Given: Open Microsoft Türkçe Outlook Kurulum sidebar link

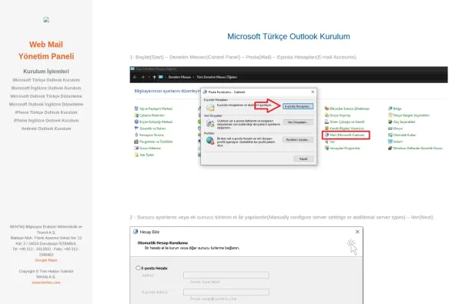Looking at the screenshot, I should [x=46, y=80].
